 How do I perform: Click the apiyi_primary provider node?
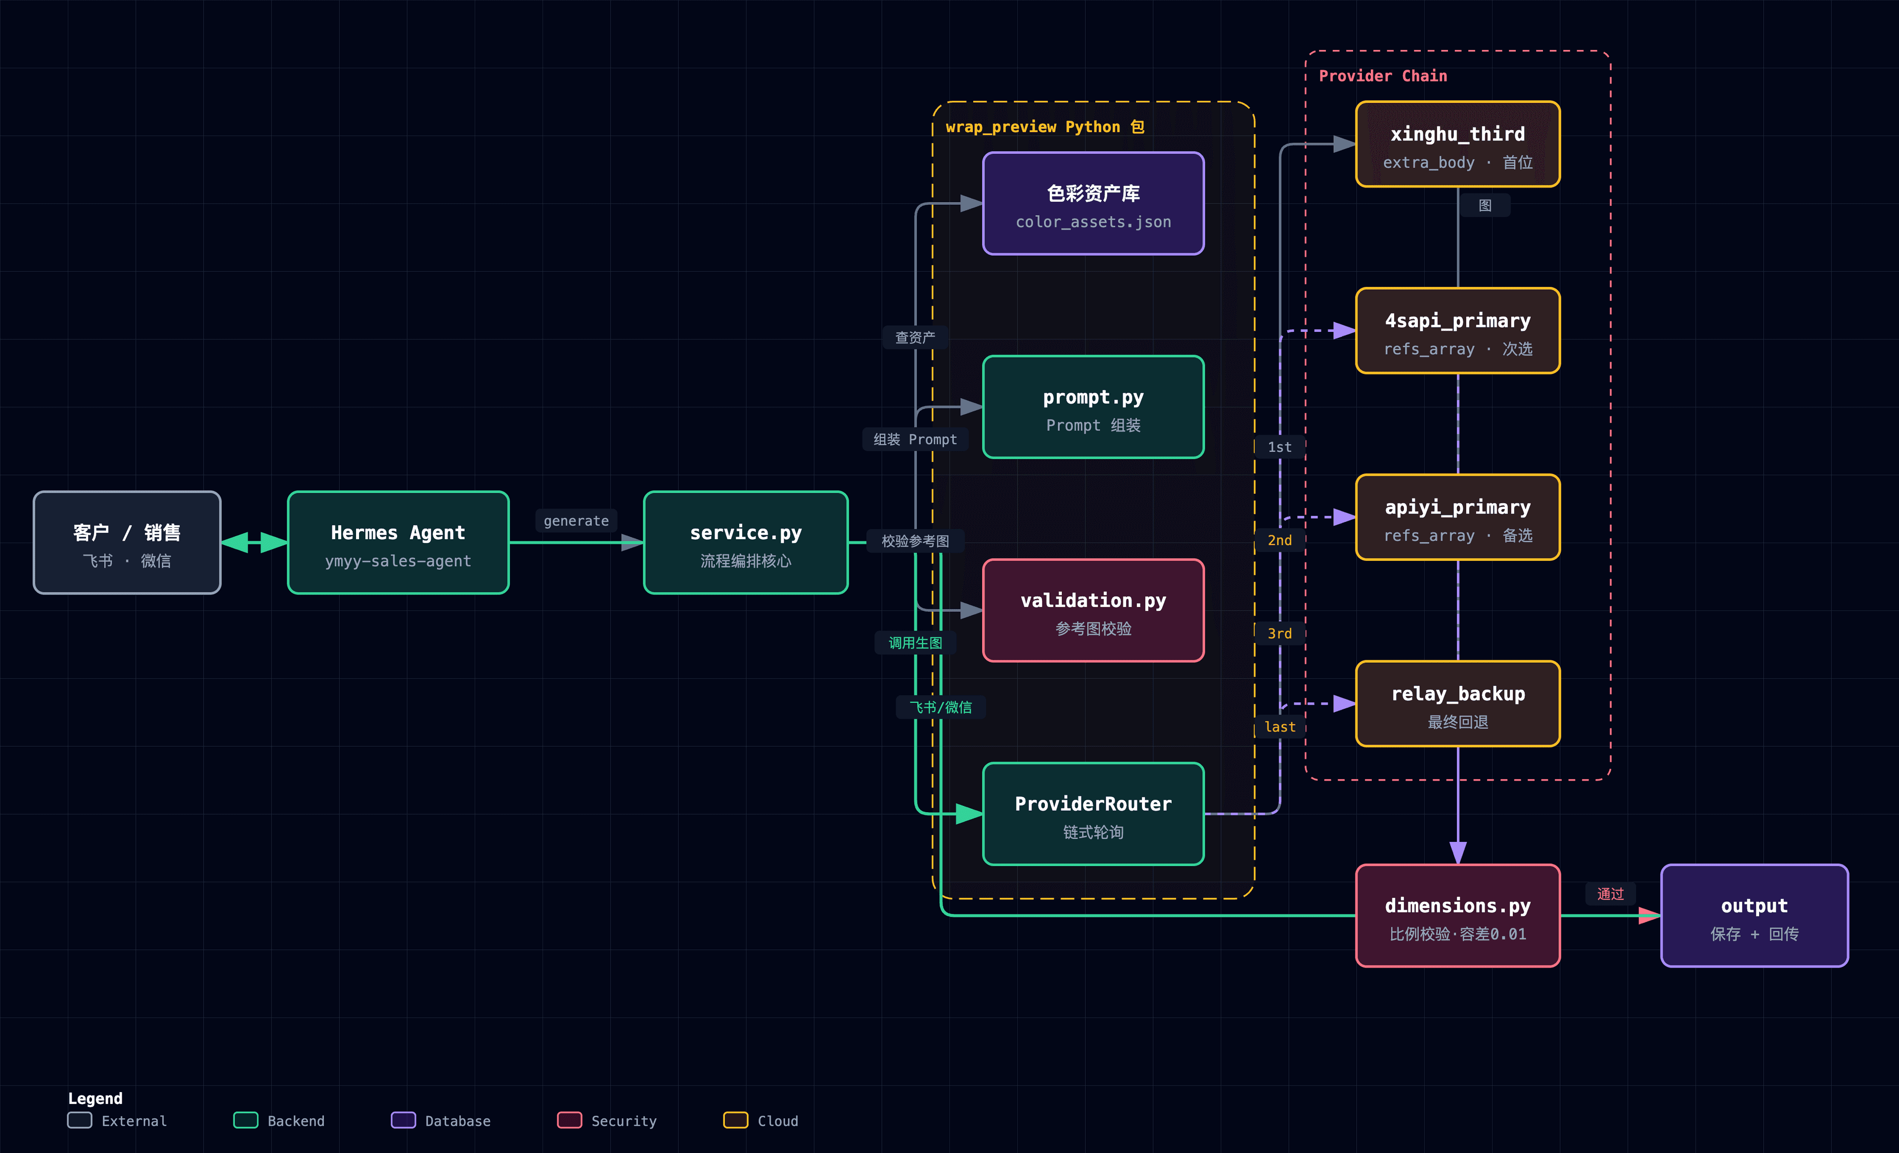coord(1458,517)
